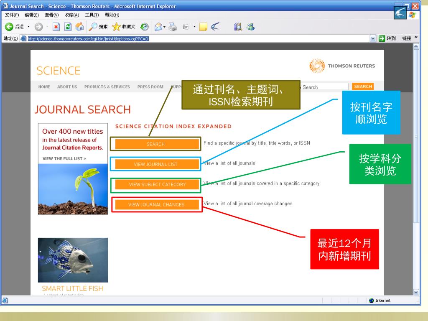The height and width of the screenshot is (321, 428).
Task: Click the IE icon in the title bar
Action: tap(5, 6)
